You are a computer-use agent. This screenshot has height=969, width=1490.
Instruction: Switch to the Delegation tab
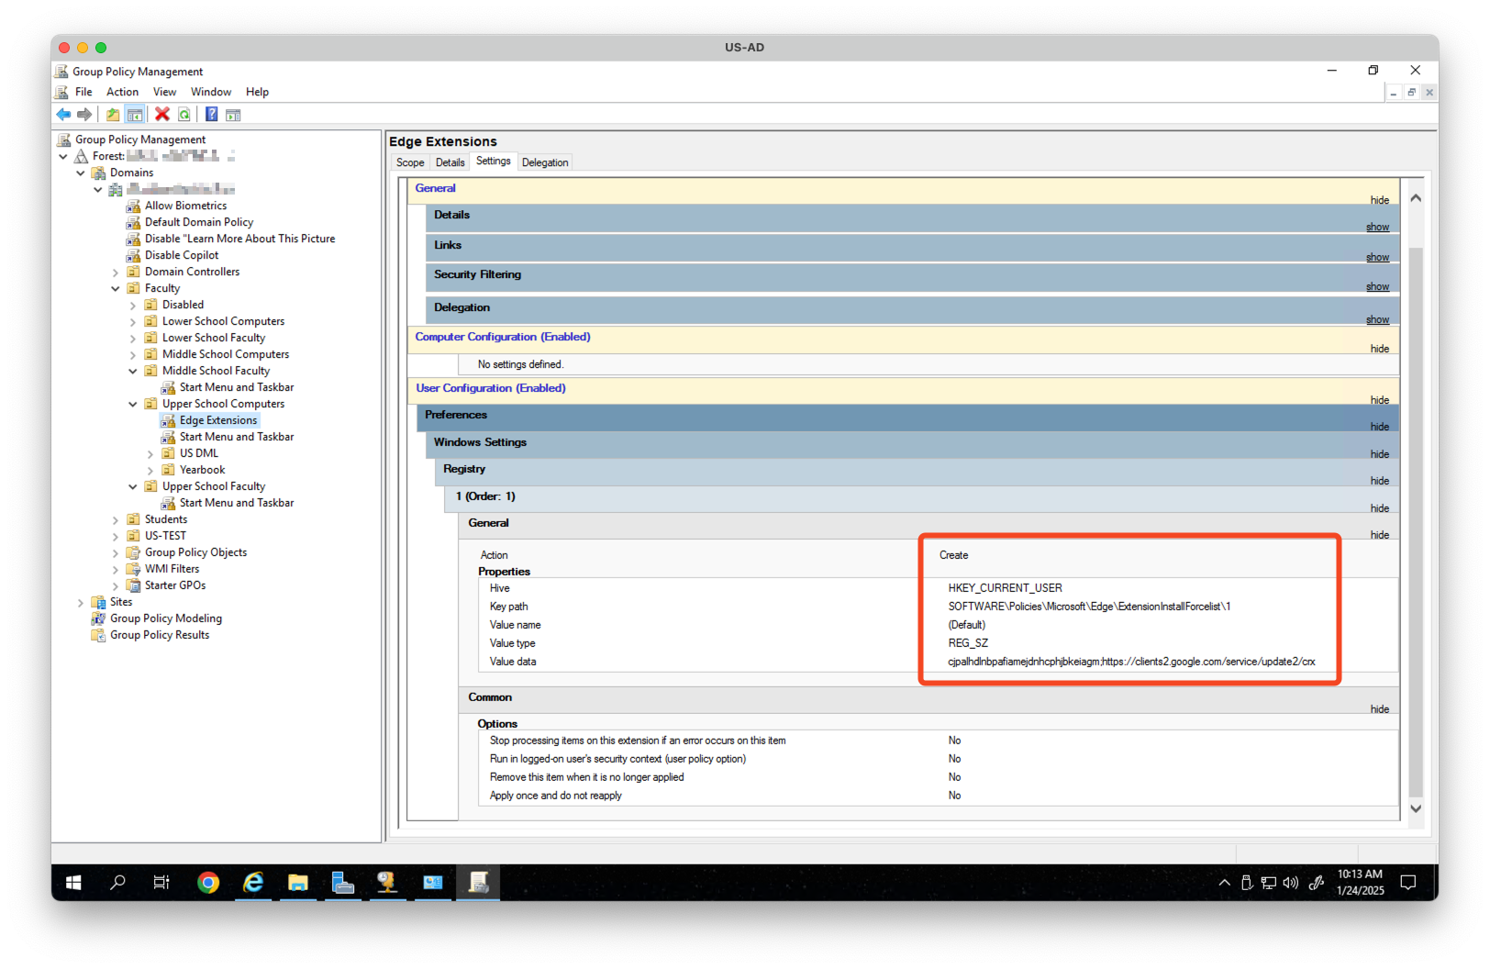pyautogui.click(x=545, y=162)
